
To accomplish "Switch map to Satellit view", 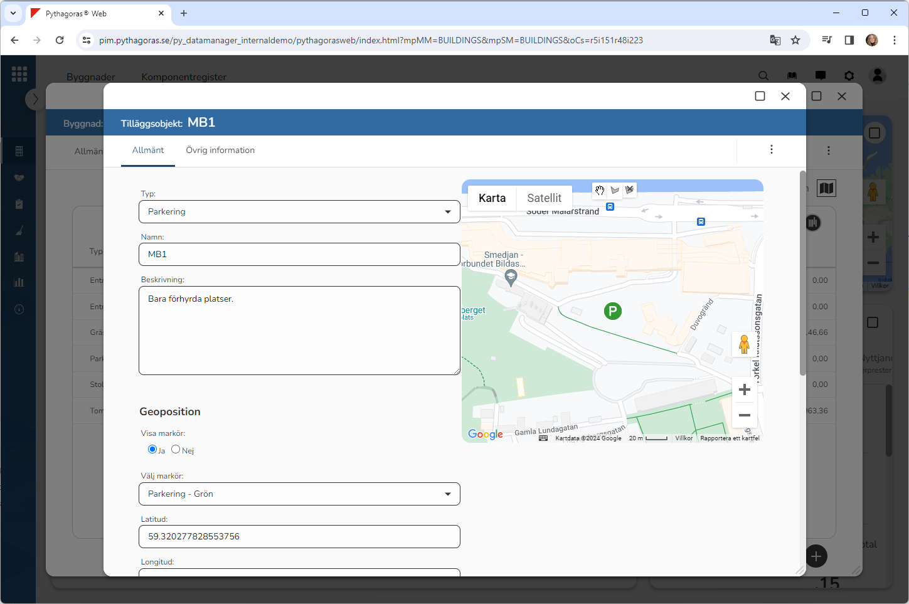I will coord(544,198).
